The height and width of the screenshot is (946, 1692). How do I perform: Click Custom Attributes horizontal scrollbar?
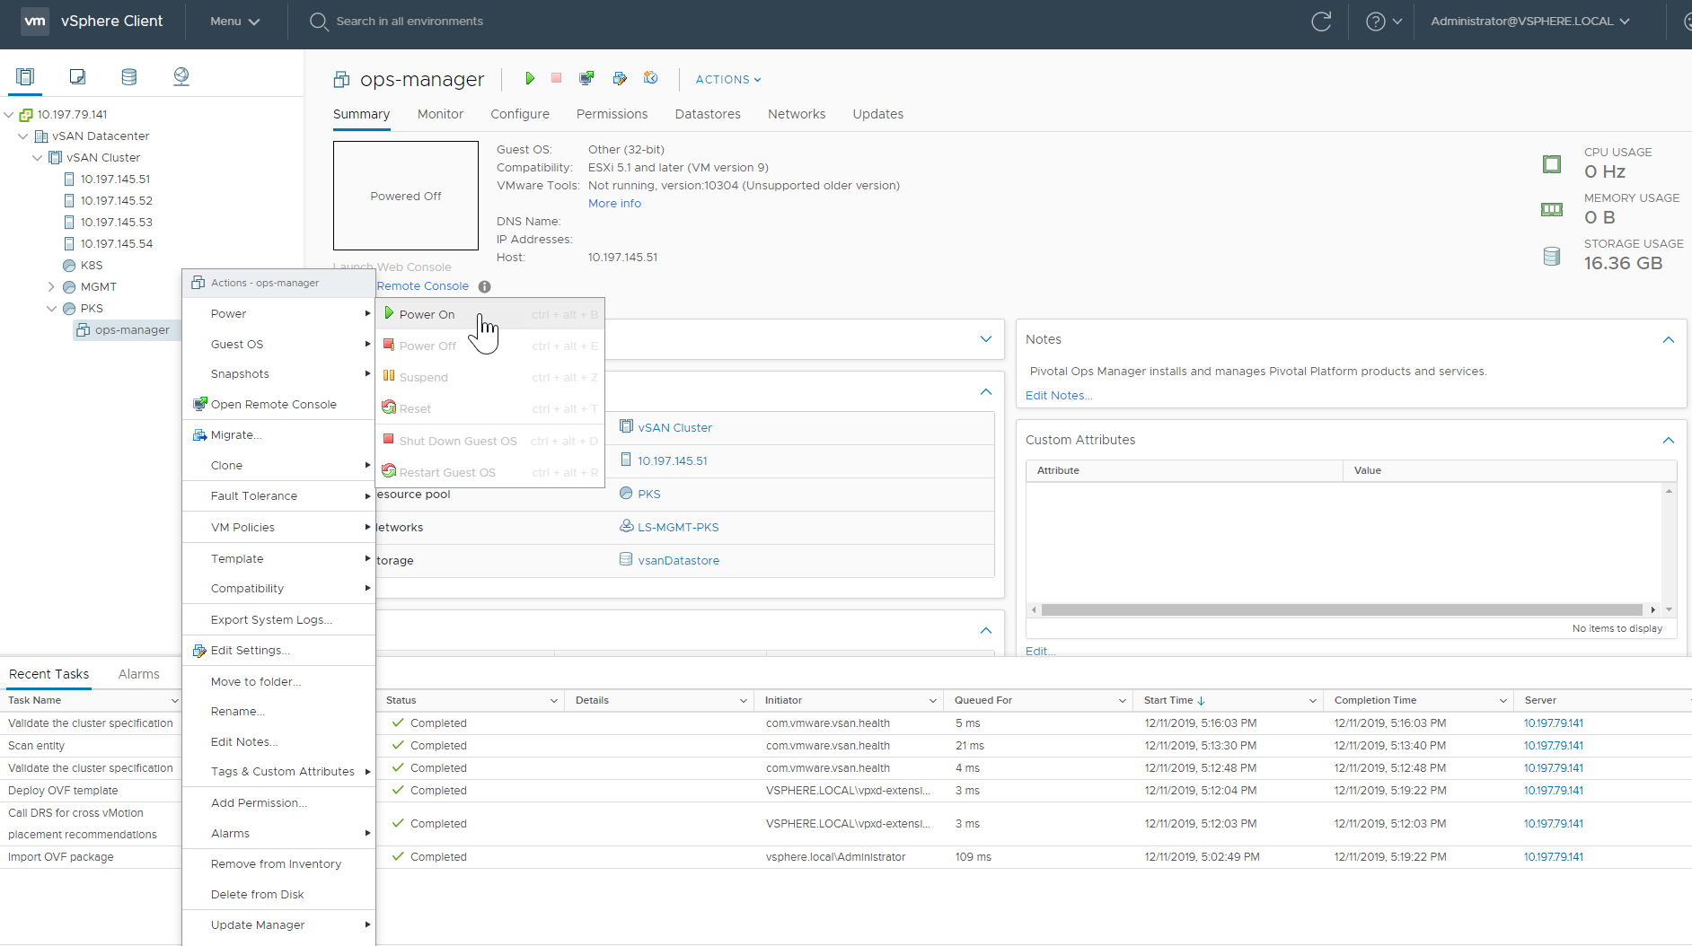tap(1342, 610)
